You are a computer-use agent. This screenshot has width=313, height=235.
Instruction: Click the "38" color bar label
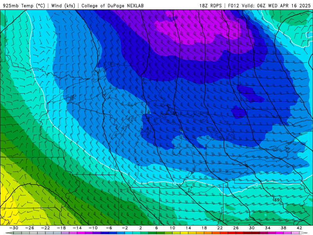point(283,228)
